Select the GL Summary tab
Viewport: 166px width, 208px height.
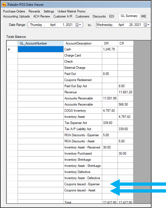point(129,16)
